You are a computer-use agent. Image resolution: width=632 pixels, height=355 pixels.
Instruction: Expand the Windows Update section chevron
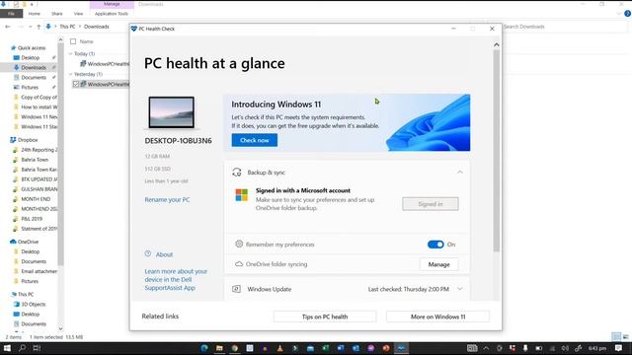point(460,289)
